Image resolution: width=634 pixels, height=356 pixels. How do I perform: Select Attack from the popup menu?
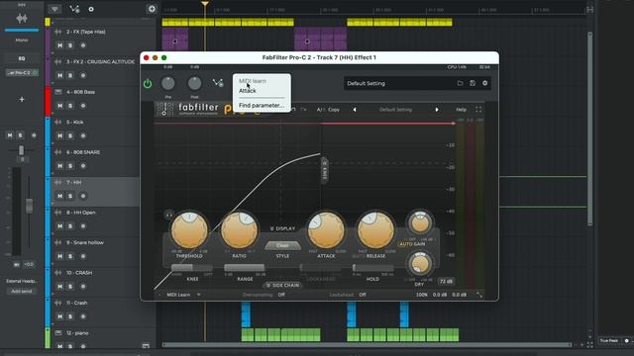[x=248, y=91]
